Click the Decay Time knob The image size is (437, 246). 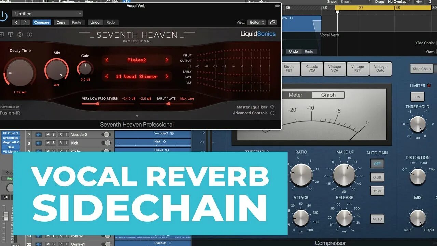20,72
